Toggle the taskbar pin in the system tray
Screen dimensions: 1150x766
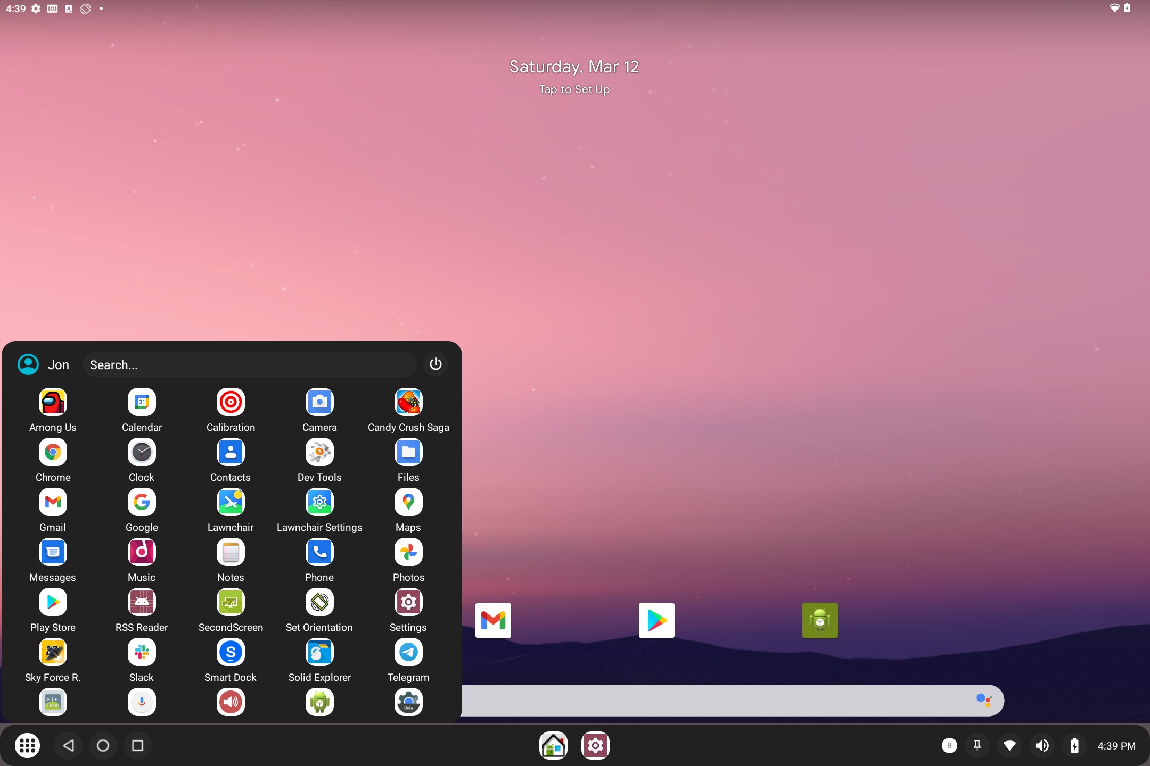tap(978, 745)
